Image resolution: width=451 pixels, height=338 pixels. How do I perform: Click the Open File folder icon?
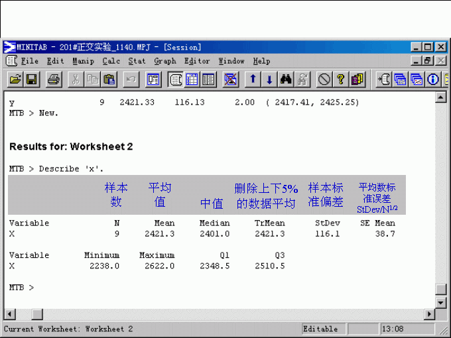point(15,80)
